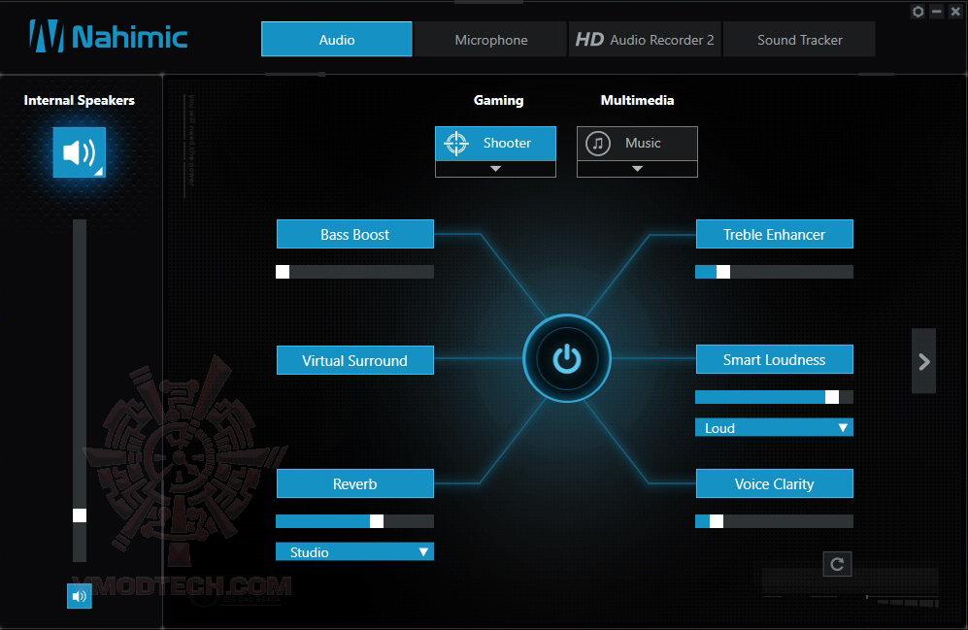Toggle the Treble Enhancer effect

click(x=774, y=235)
